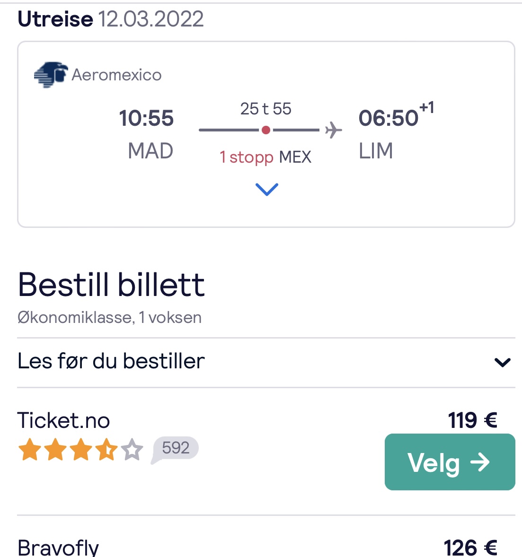Click the 10:55 MAD departure time

146,118
